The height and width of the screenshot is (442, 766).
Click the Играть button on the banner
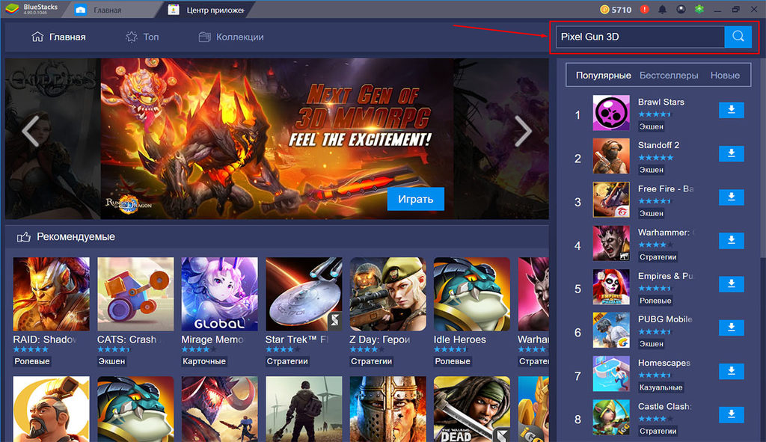point(416,199)
